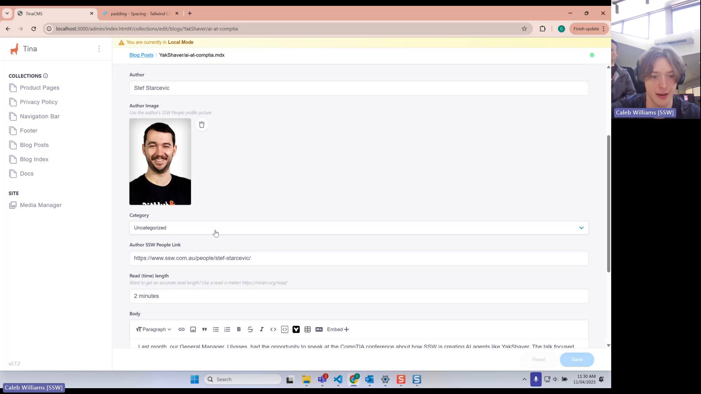701x394 pixels.
Task: Open browser extensions menu
Action: tap(543, 29)
